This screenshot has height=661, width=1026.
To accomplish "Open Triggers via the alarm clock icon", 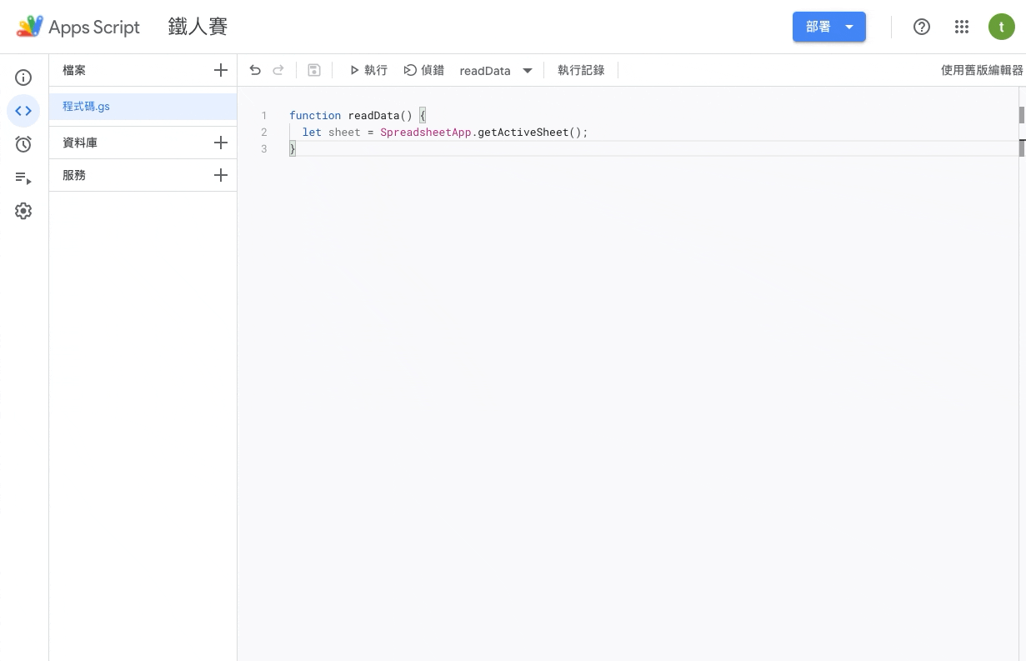I will tap(23, 144).
